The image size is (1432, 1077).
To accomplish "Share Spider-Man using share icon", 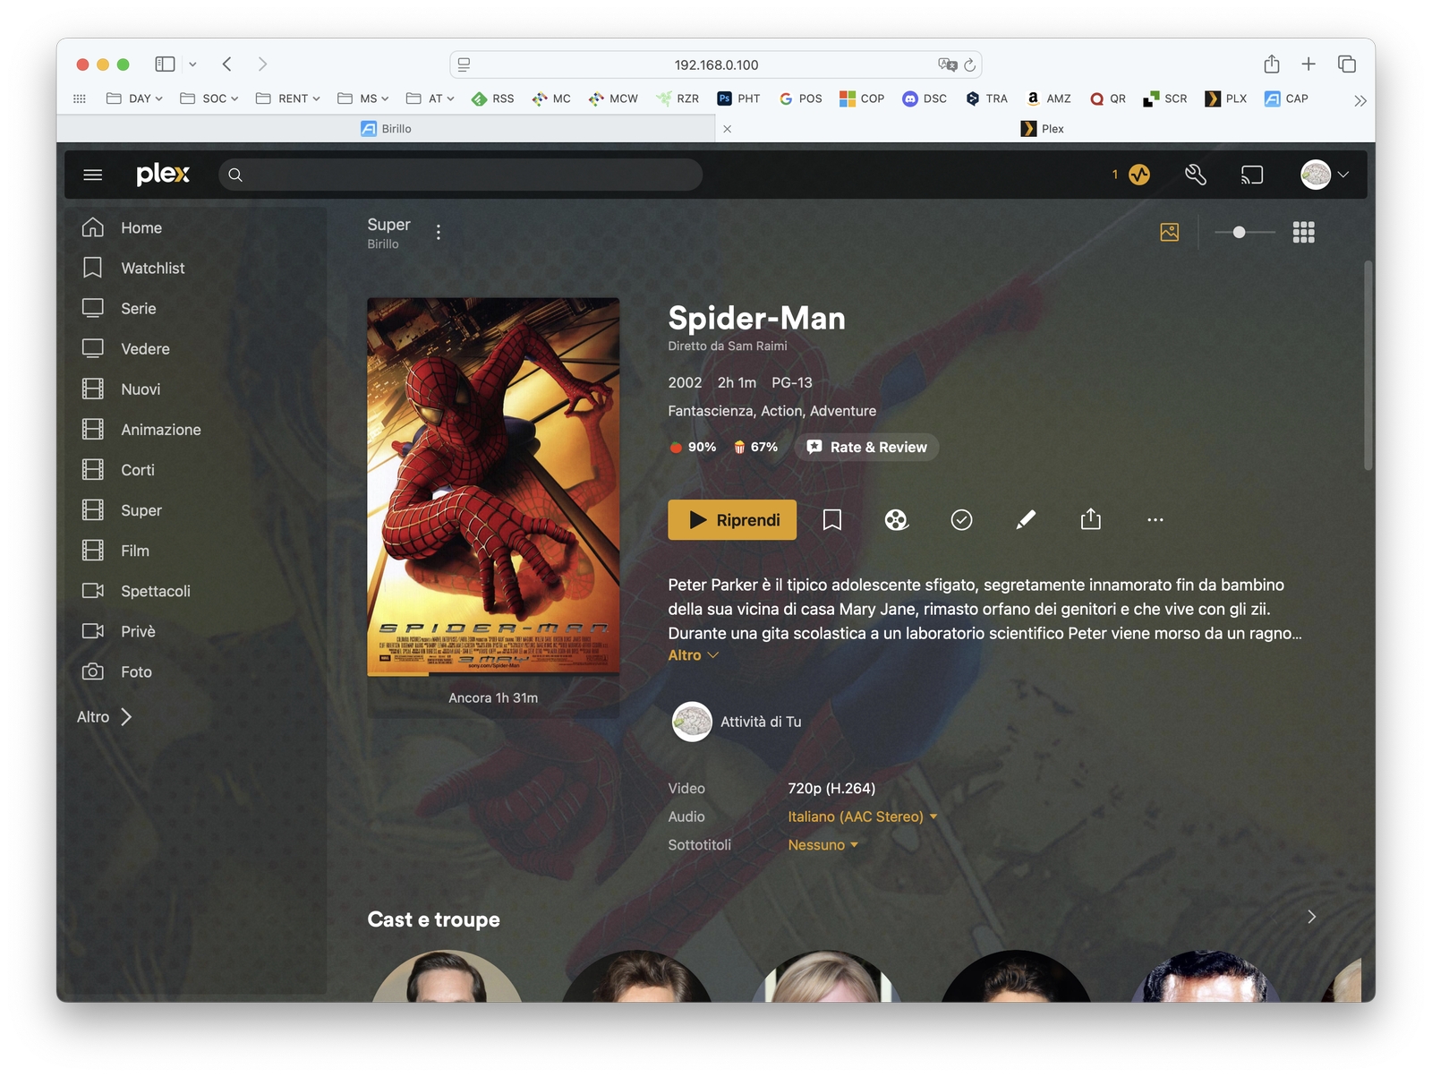I will pos(1090,519).
